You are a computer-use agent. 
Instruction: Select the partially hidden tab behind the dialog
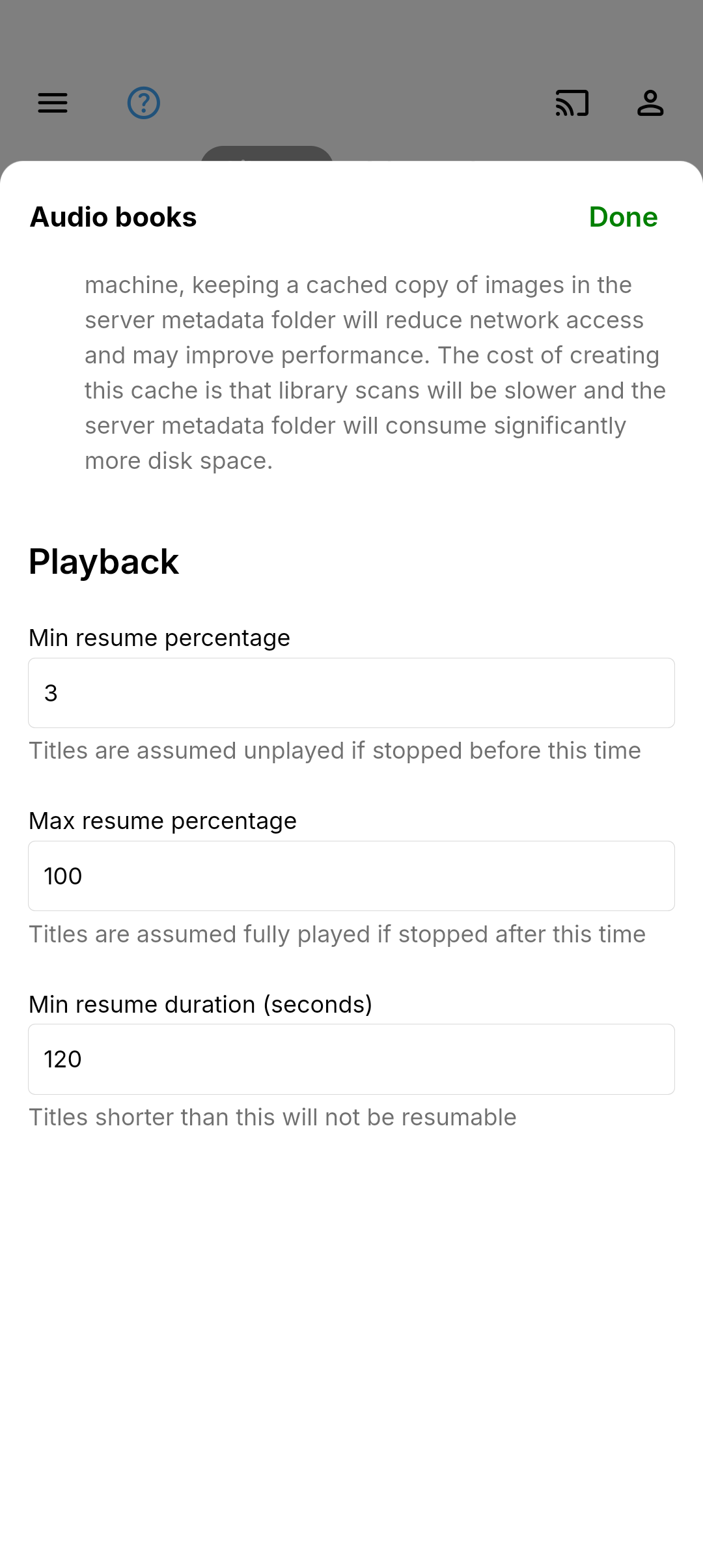point(267,154)
